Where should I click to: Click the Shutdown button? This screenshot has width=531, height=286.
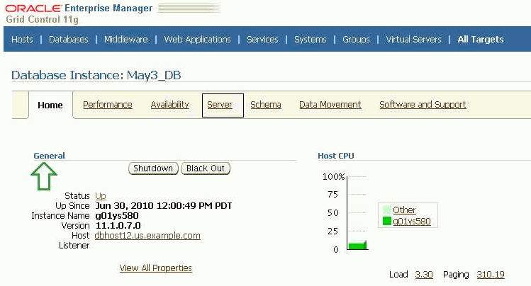153,168
